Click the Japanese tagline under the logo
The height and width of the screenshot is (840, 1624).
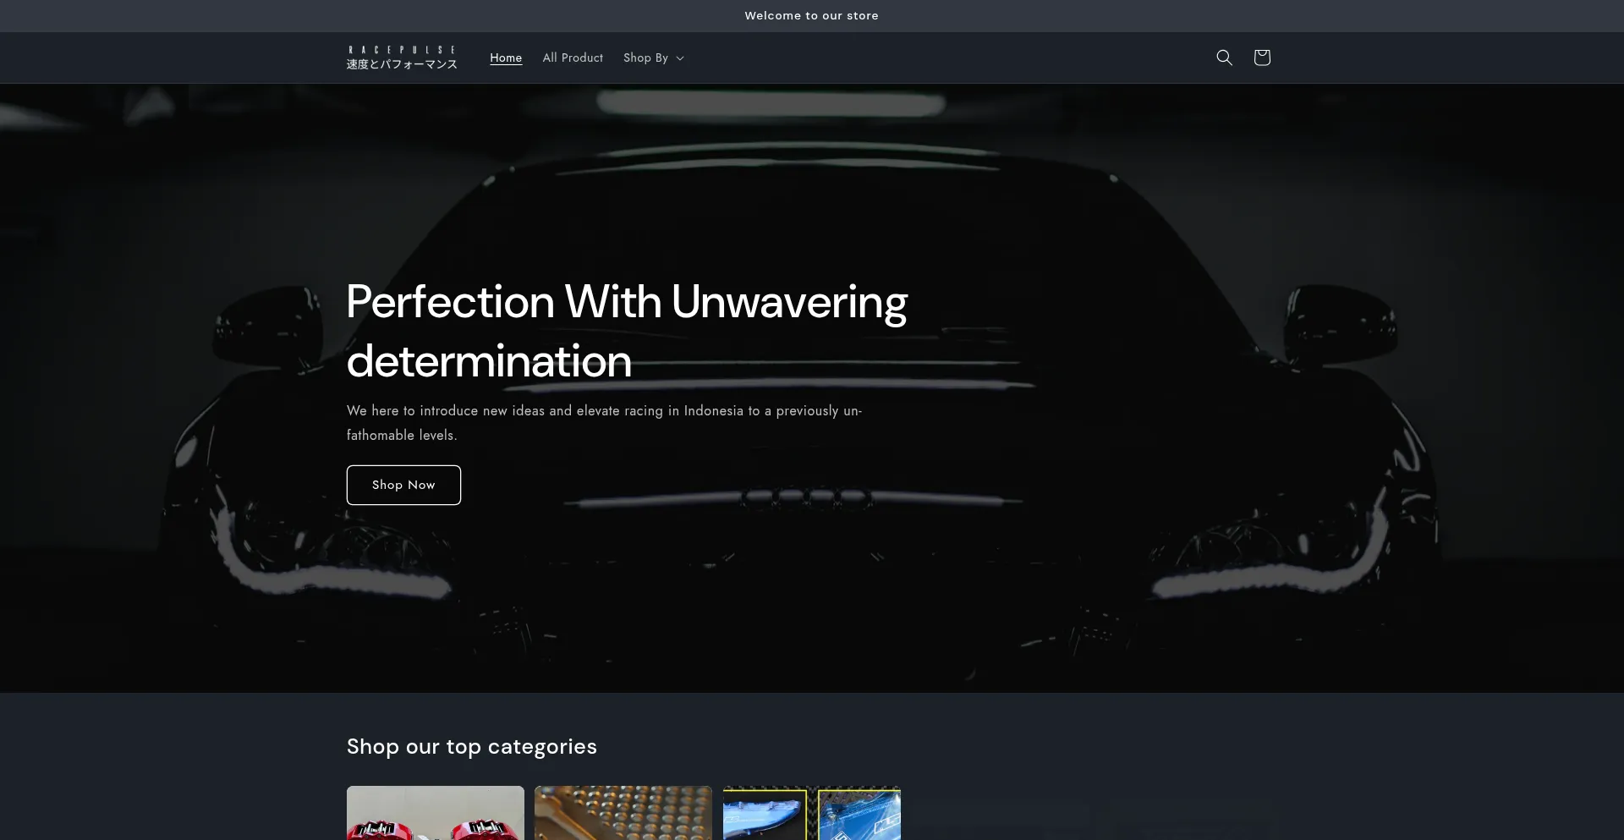[x=402, y=64]
